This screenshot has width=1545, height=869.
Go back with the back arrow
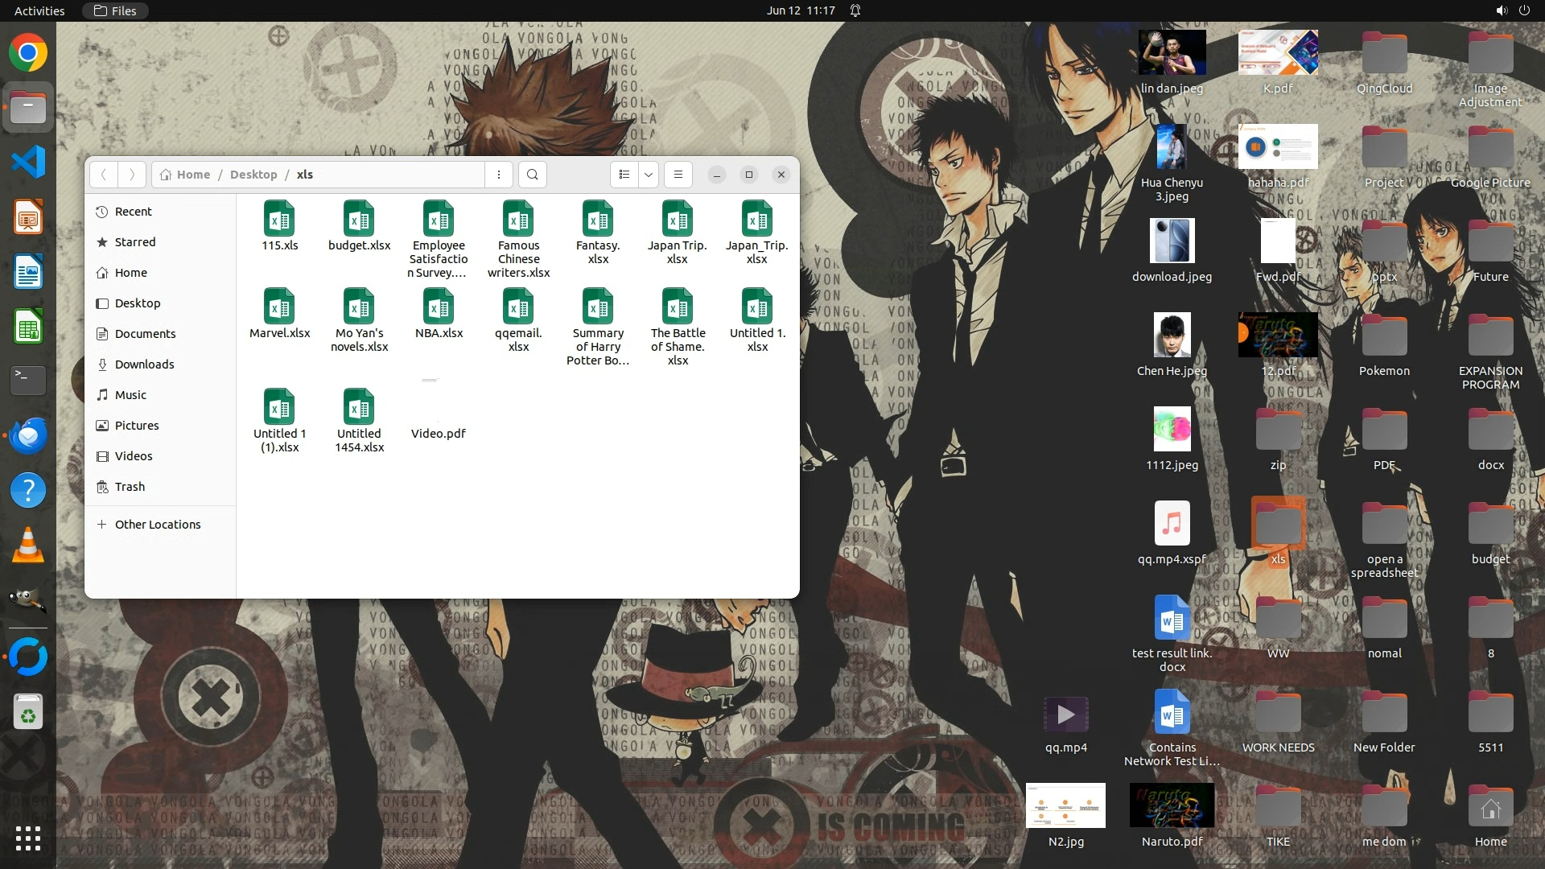tap(104, 175)
